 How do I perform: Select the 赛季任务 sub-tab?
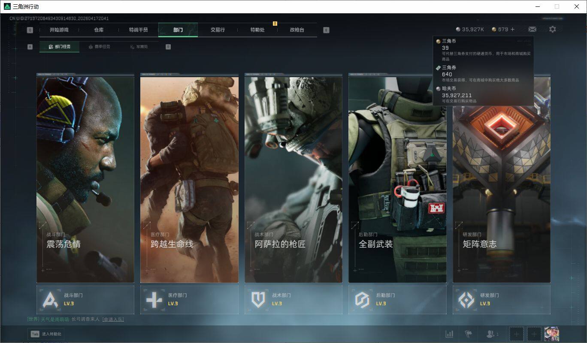pyautogui.click(x=99, y=47)
